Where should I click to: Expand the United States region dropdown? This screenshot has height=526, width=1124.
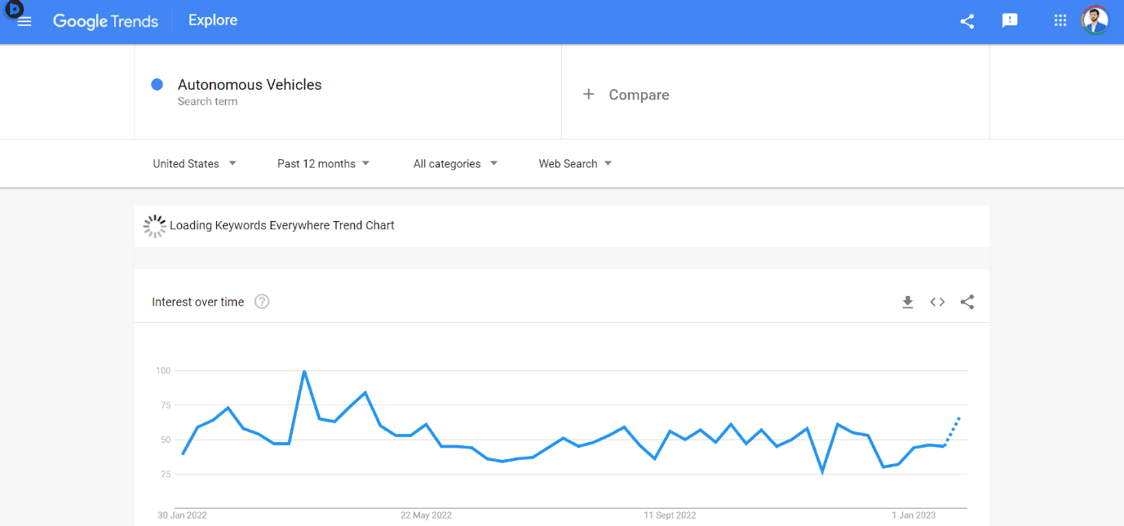[194, 164]
